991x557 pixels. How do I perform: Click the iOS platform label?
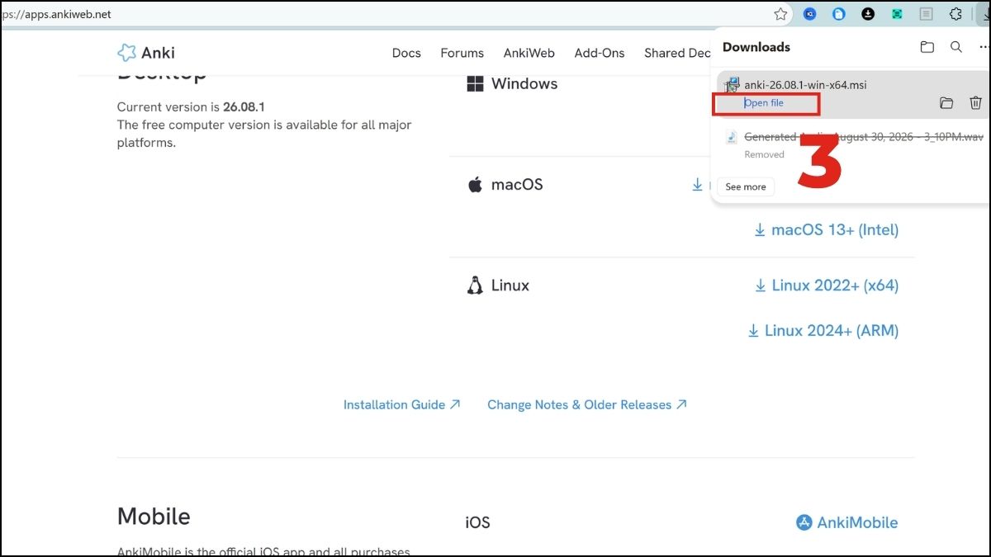coord(478,522)
